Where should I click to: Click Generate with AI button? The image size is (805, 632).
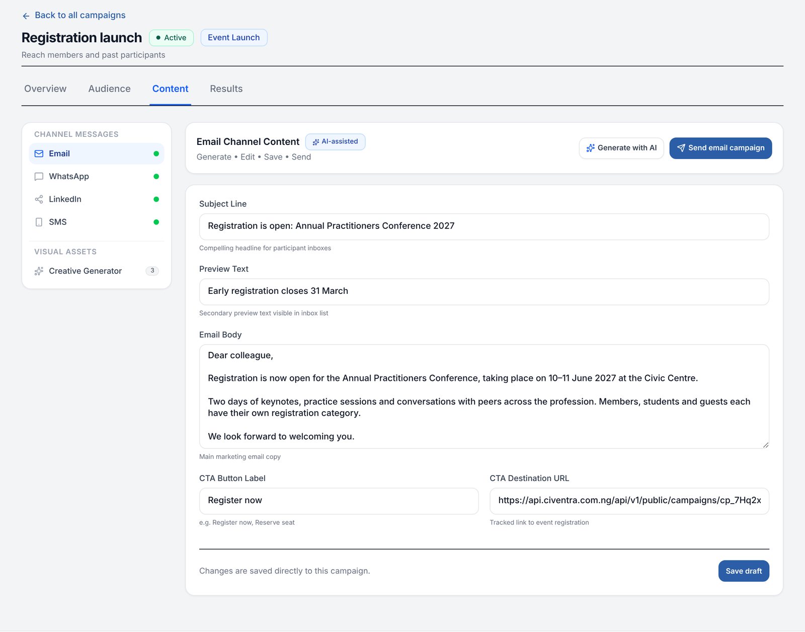point(621,148)
